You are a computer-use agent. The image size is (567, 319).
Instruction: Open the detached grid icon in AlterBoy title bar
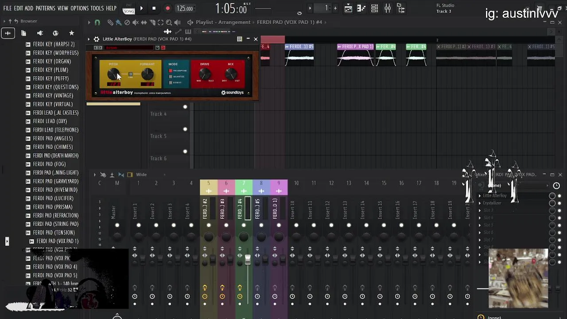pyautogui.click(x=240, y=39)
